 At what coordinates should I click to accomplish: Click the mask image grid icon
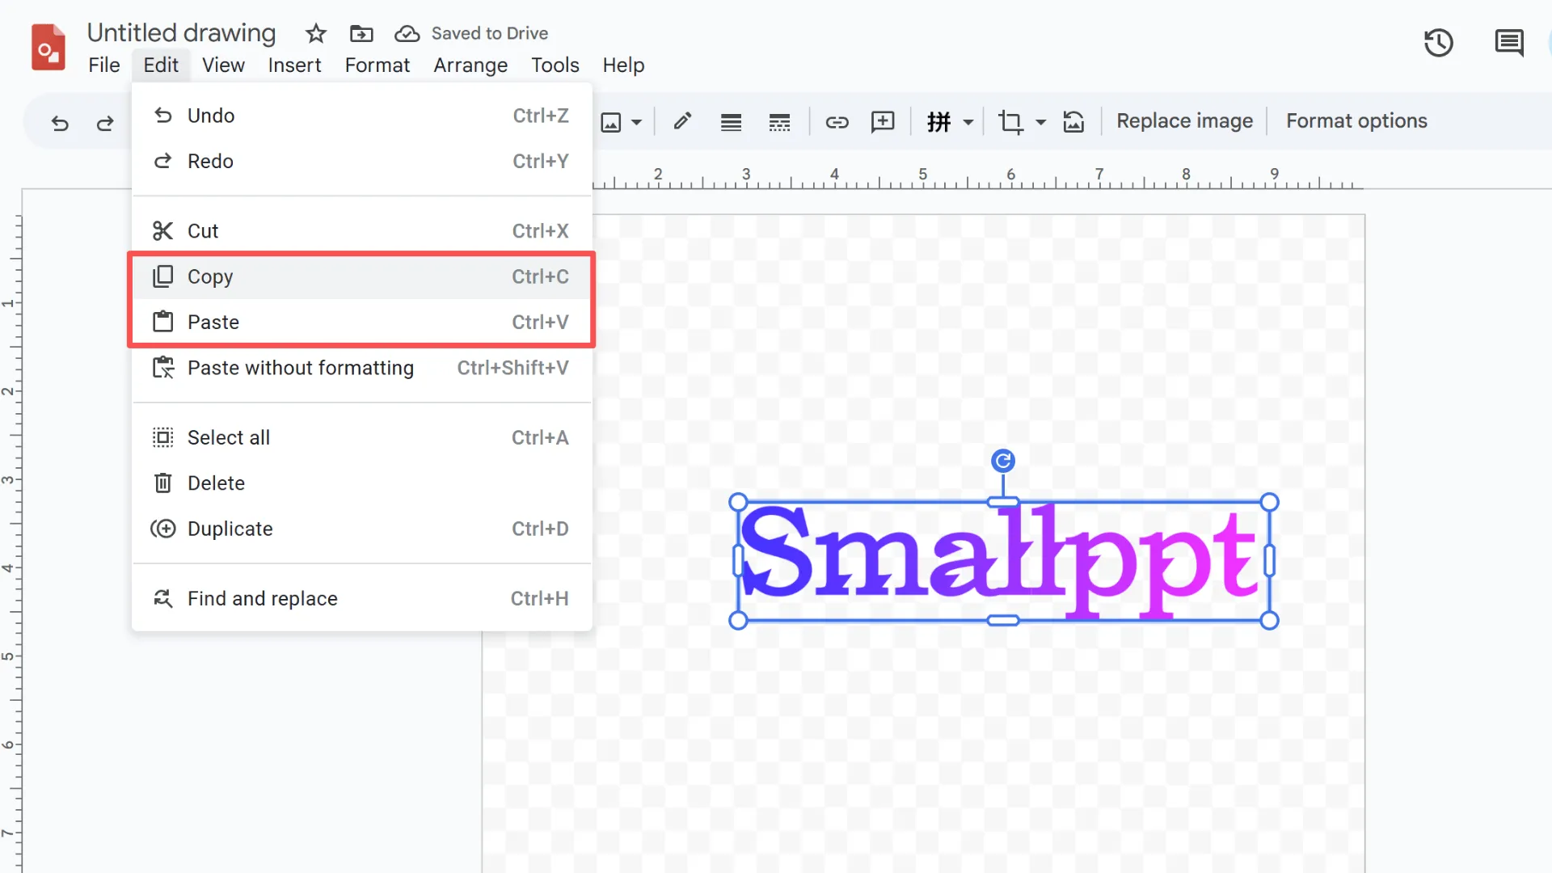[939, 122]
